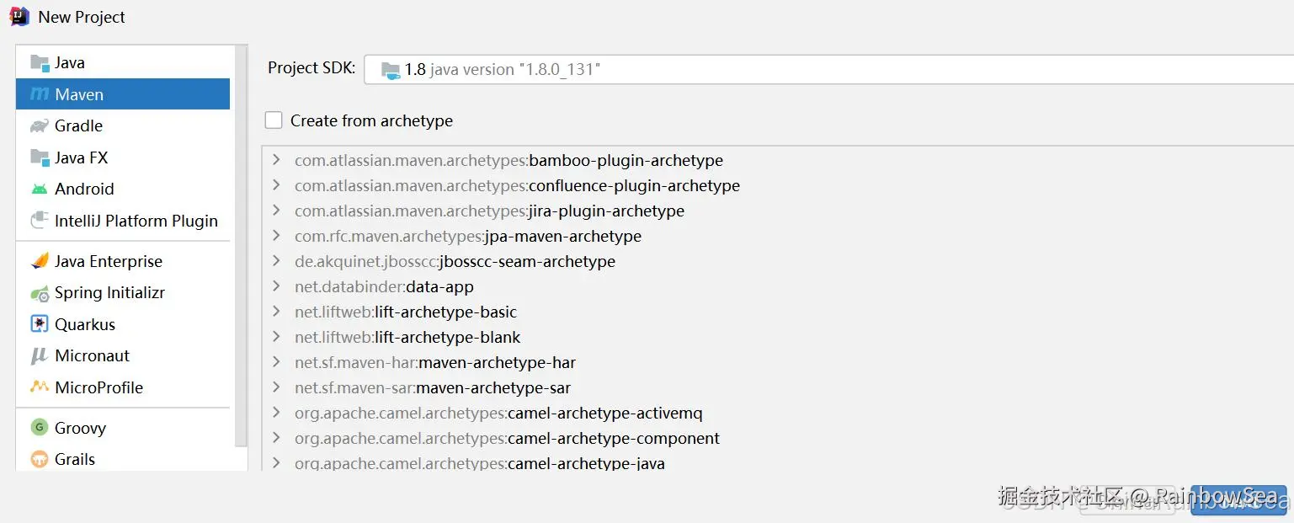Select camel-archetype-java text
This screenshot has width=1294, height=523.
point(586,463)
